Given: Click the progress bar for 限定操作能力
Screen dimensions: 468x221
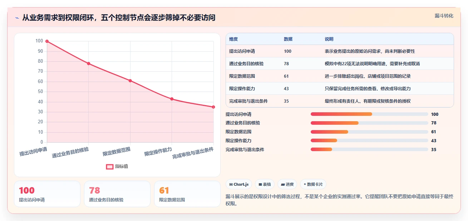Looking at the screenshot, I should [369, 141].
